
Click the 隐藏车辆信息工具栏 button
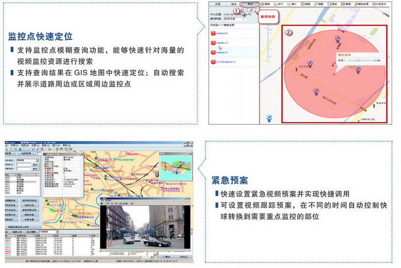(x=23, y=227)
